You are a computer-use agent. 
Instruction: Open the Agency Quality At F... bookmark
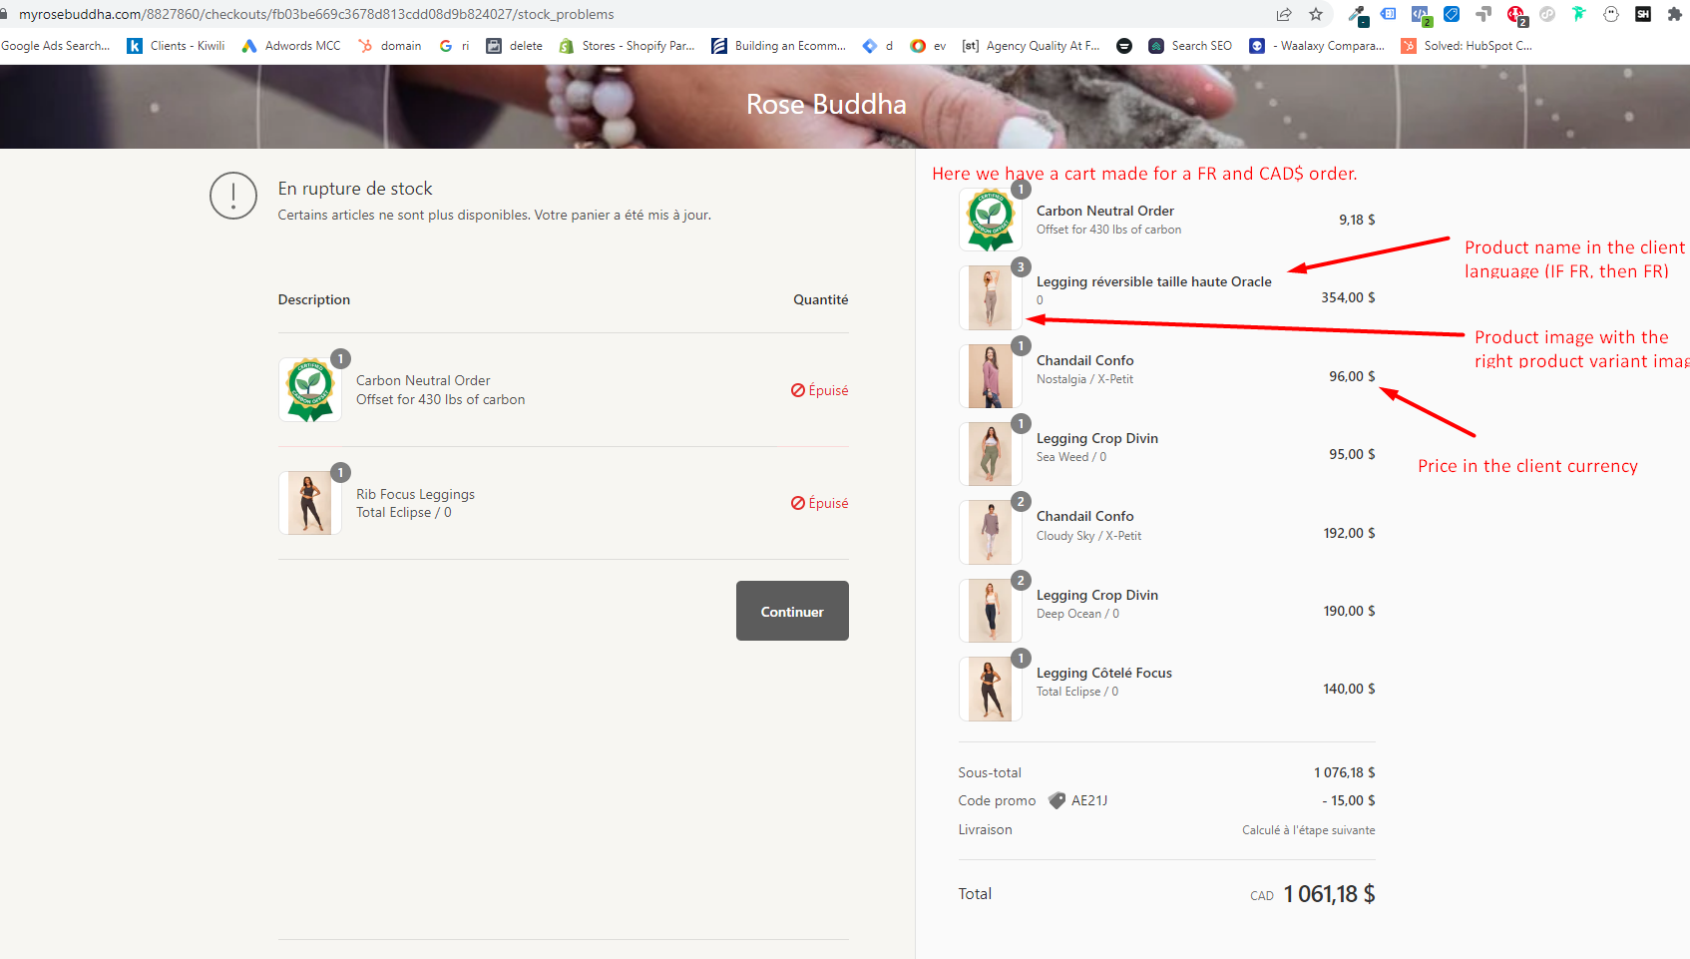click(1031, 46)
